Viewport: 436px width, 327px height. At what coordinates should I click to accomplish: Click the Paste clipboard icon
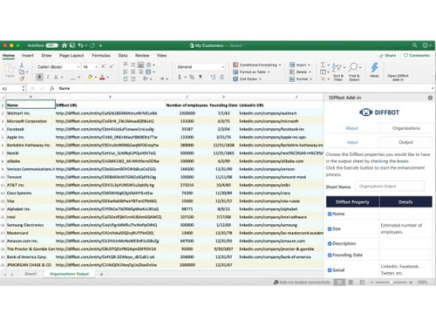click(x=10, y=69)
